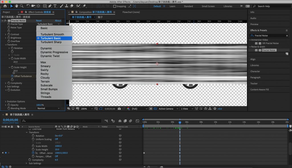
Task: Select the Pen tool
Action: (50, 6)
